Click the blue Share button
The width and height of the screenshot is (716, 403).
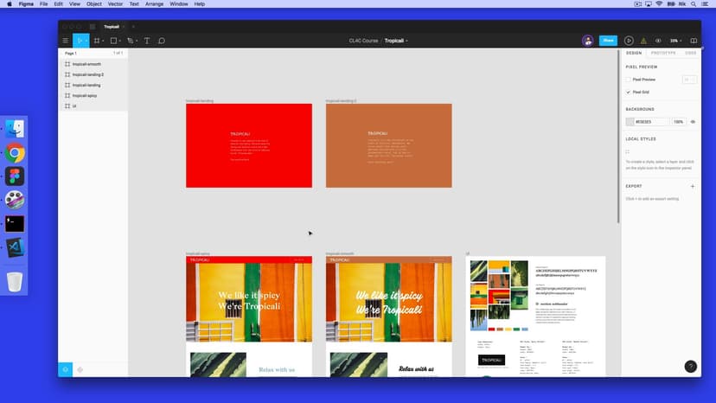point(608,41)
